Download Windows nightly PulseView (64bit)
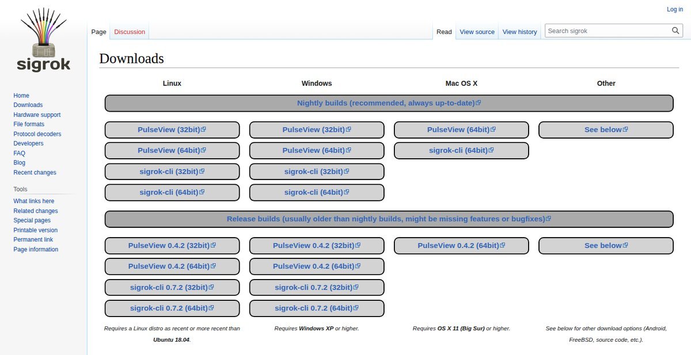This screenshot has height=355, width=691. pyautogui.click(x=317, y=150)
